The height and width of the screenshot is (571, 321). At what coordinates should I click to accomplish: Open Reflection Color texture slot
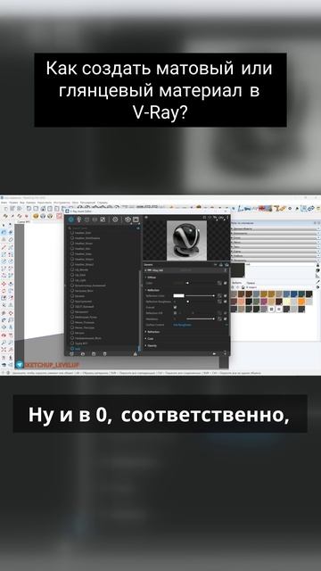click(x=219, y=295)
